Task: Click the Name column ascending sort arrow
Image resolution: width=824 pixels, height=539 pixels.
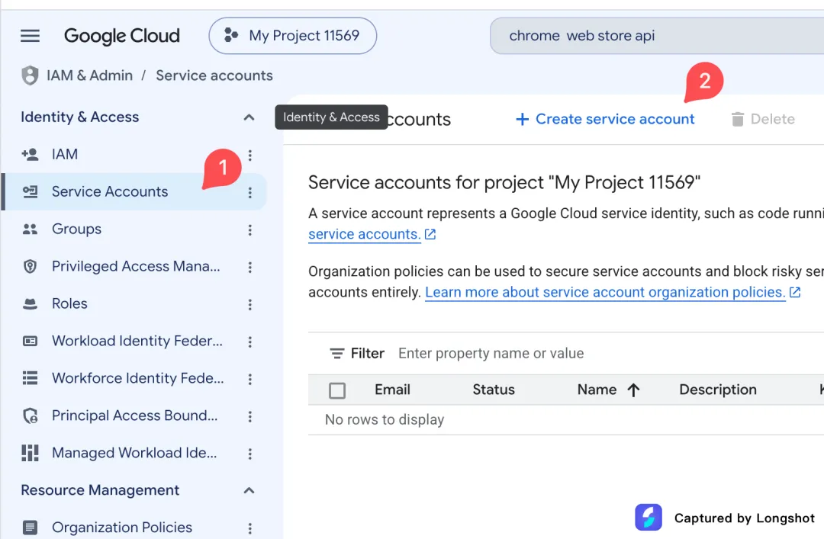Action: coord(634,390)
